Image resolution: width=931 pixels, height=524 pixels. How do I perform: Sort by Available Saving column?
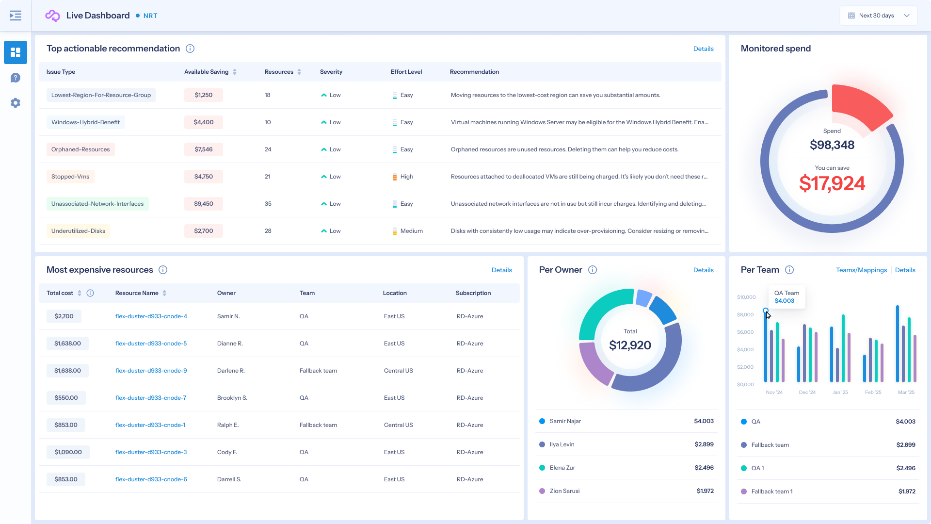[x=235, y=72]
